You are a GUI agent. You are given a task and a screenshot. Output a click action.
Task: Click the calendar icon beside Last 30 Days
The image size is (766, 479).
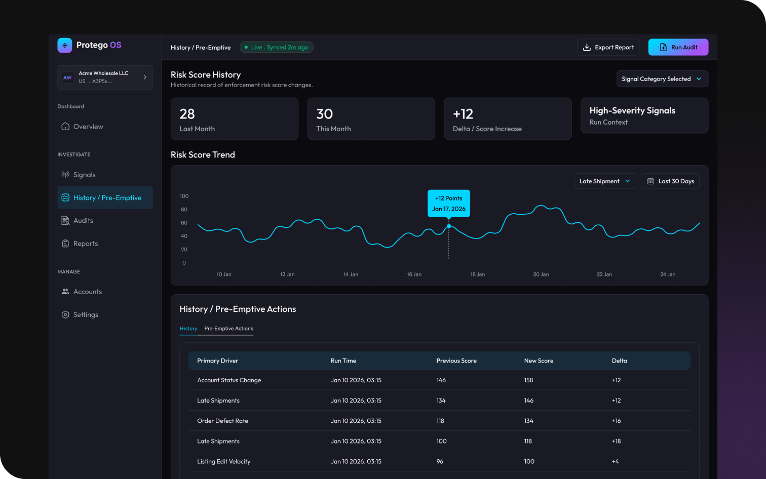(650, 181)
